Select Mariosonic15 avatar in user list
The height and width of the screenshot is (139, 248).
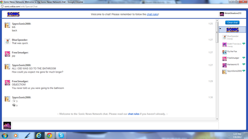[x=224, y=65]
